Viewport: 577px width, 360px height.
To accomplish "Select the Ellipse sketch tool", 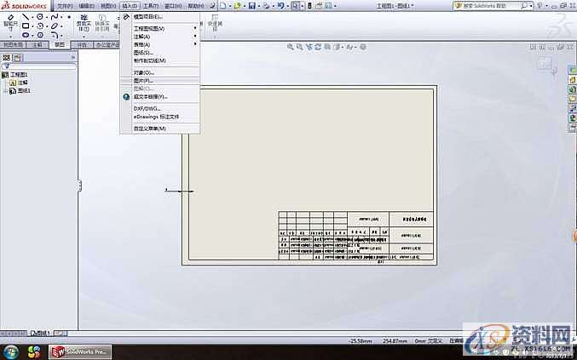I will point(26,35).
